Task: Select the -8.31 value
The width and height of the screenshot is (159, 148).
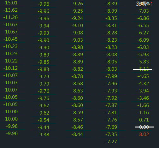Action: (111, 26)
